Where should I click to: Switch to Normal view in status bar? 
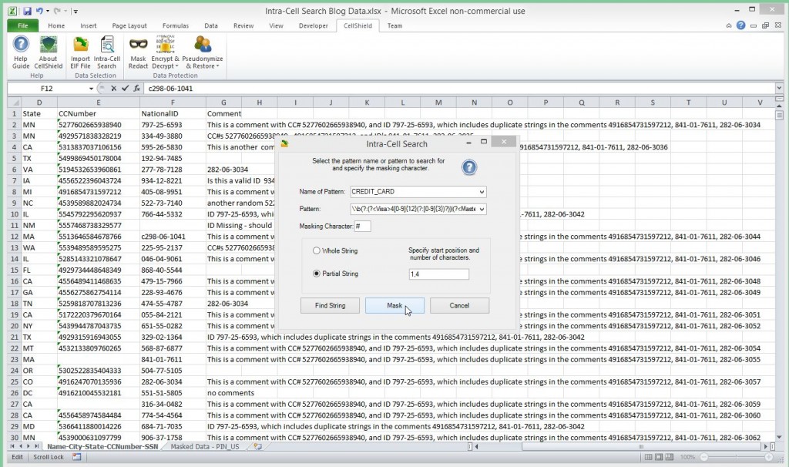(648, 457)
